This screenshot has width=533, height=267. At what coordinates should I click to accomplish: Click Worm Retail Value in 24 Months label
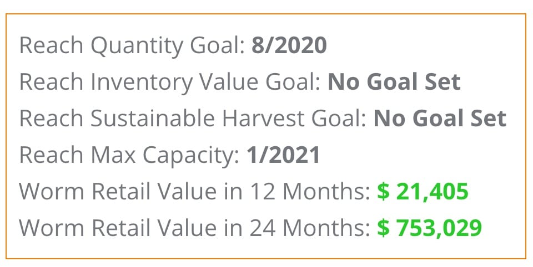[194, 228]
